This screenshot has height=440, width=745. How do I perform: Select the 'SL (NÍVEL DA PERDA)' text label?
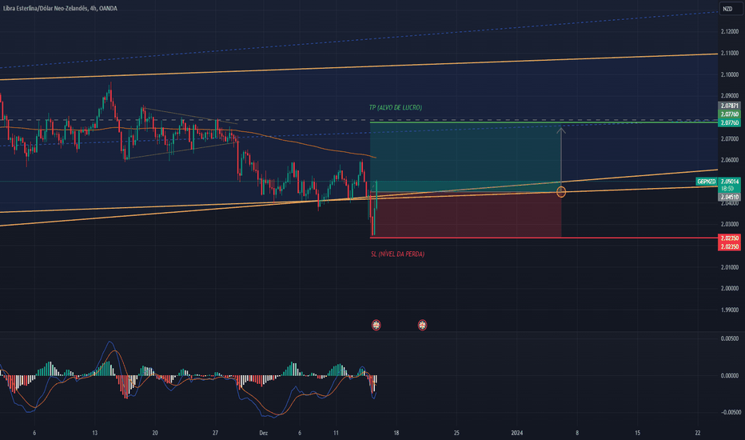398,254
